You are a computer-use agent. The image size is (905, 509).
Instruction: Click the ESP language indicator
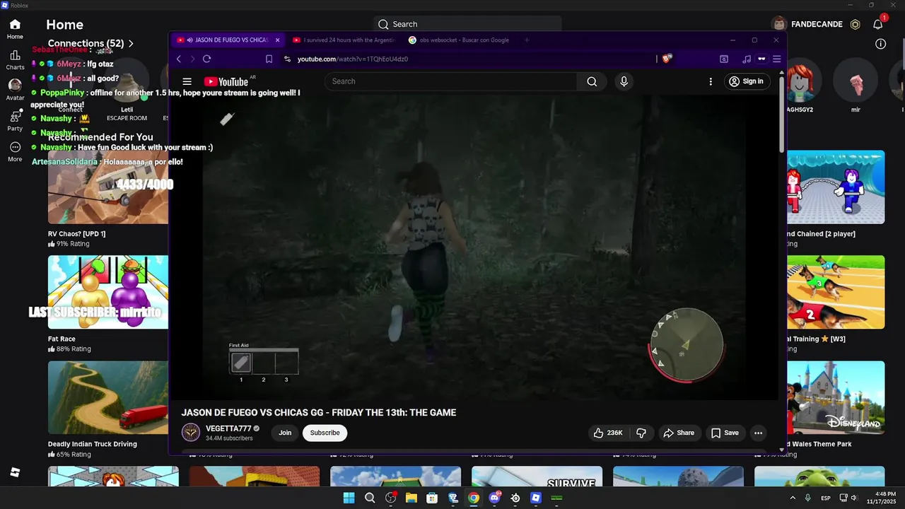click(826, 498)
